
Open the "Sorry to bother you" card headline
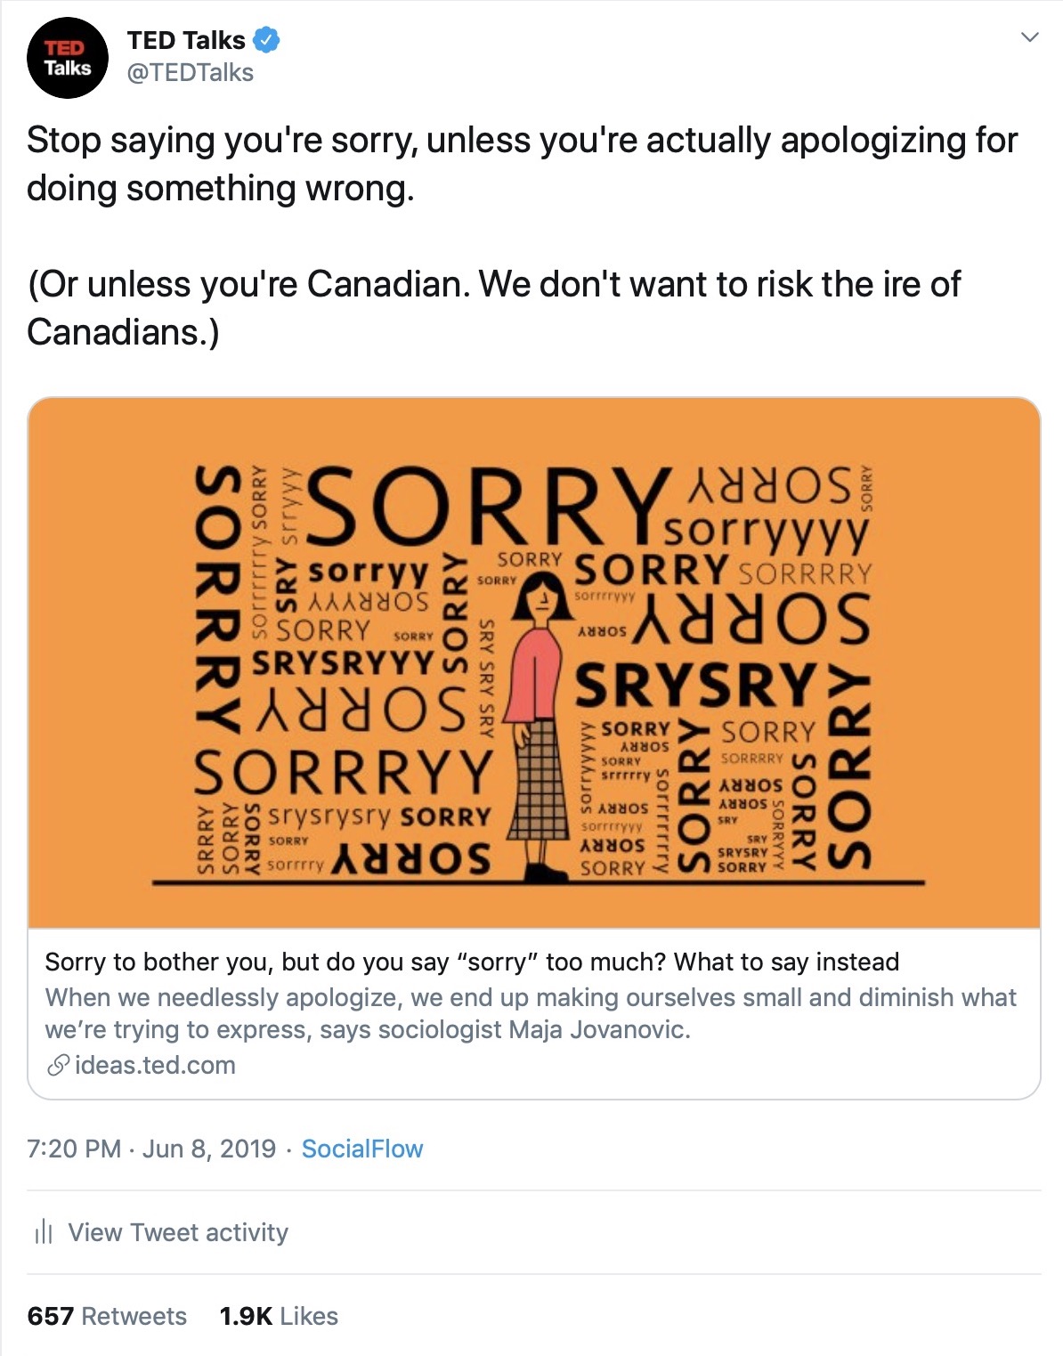tap(472, 962)
